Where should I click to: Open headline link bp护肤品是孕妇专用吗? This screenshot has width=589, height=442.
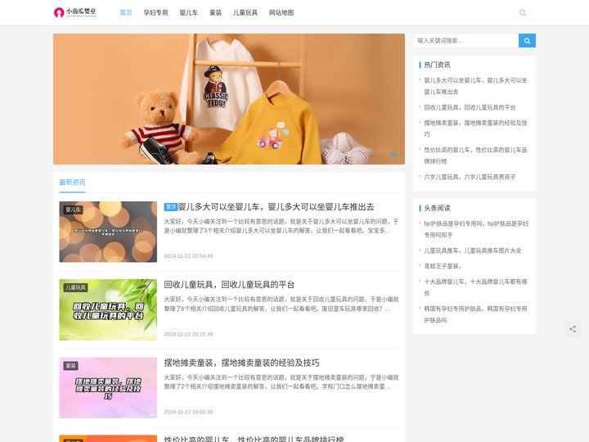(476, 229)
